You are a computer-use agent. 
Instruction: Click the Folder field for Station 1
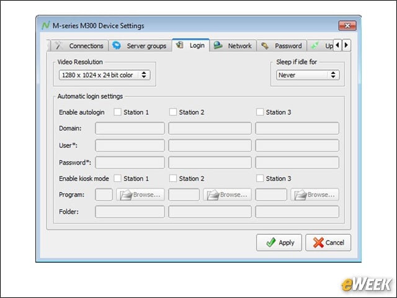(x=130, y=212)
